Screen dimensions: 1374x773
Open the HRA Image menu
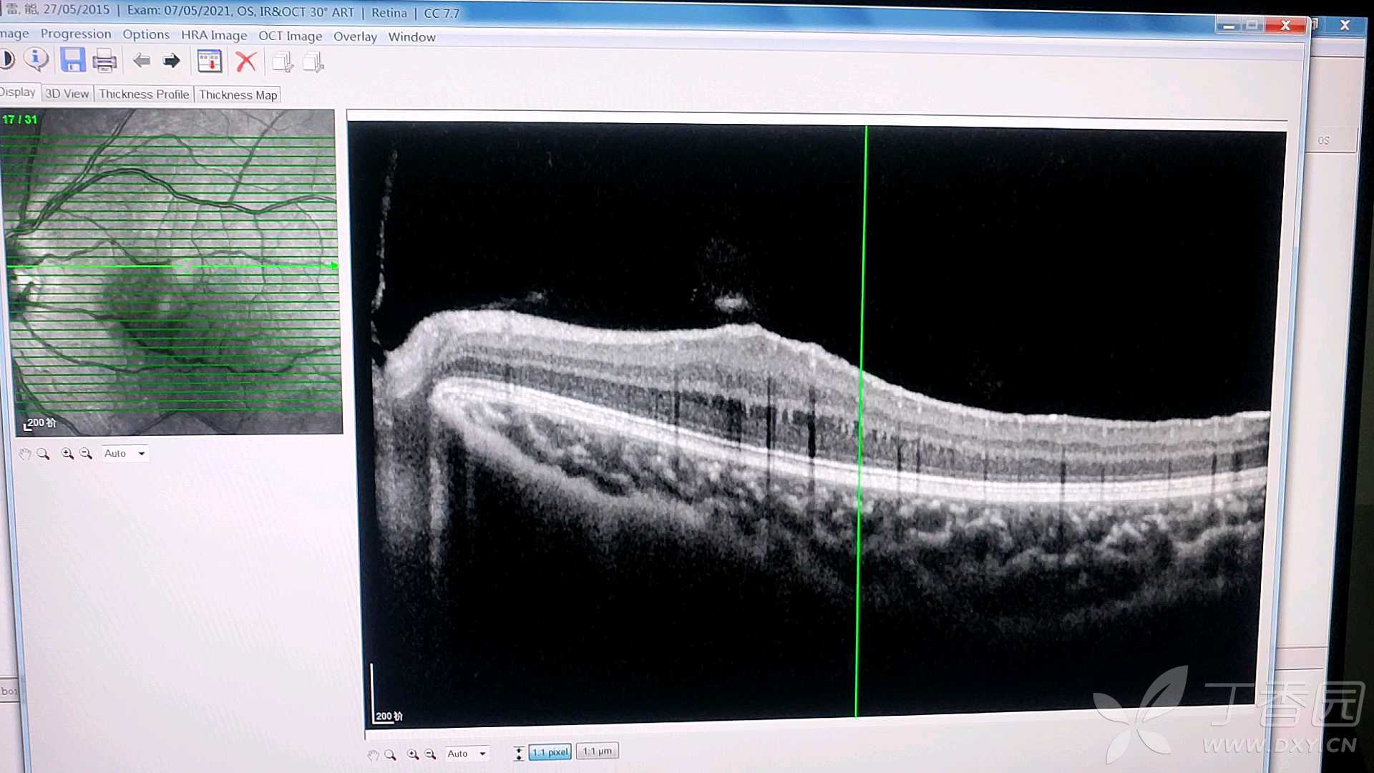click(214, 35)
